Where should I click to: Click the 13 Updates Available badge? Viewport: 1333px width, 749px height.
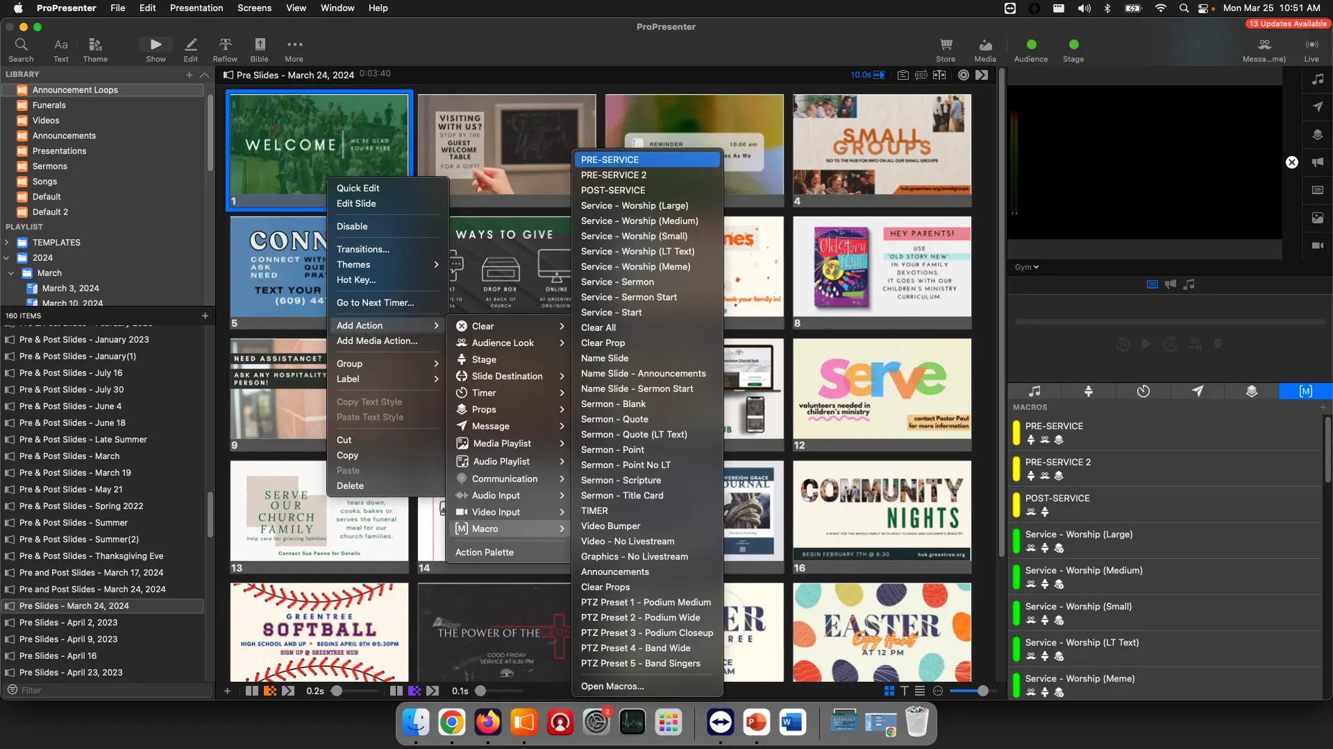click(x=1288, y=24)
